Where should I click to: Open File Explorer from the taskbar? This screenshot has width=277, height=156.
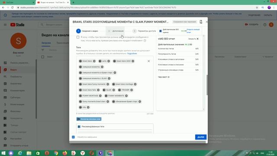tap(29, 153)
